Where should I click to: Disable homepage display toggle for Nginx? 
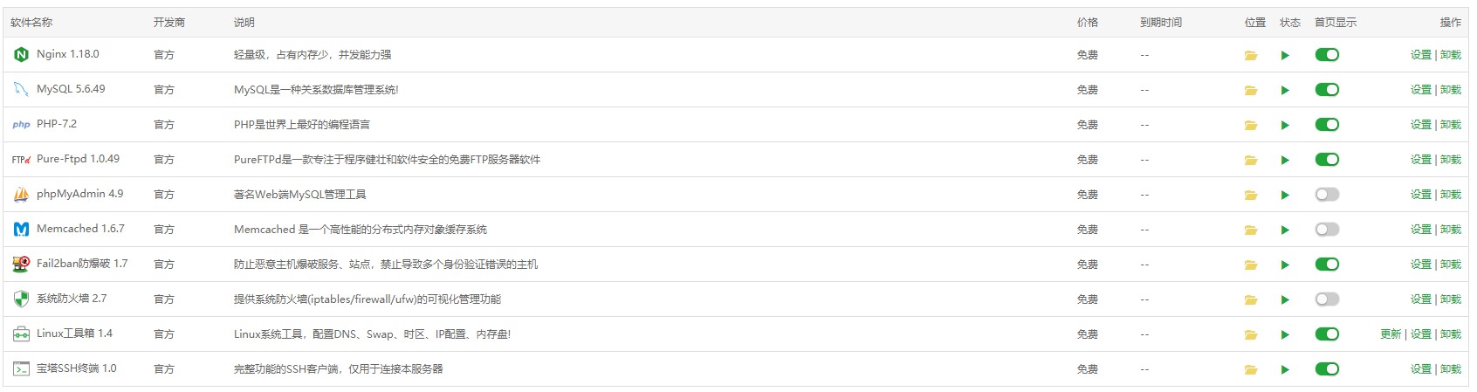click(1327, 55)
